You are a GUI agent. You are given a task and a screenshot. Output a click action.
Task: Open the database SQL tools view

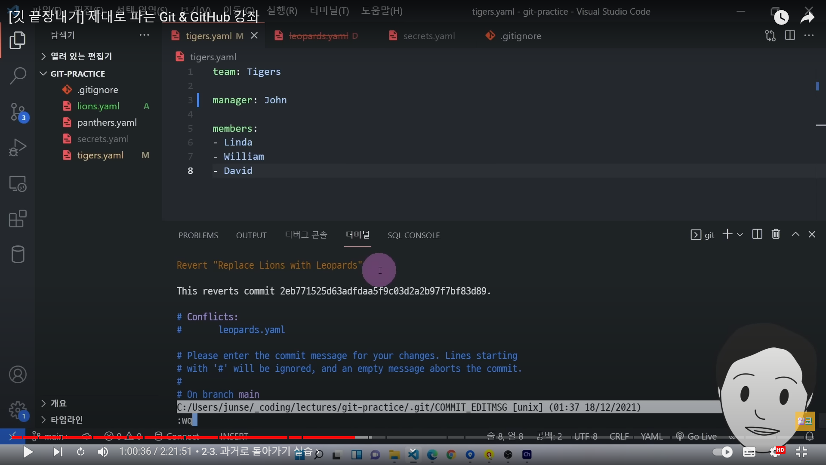(x=18, y=254)
